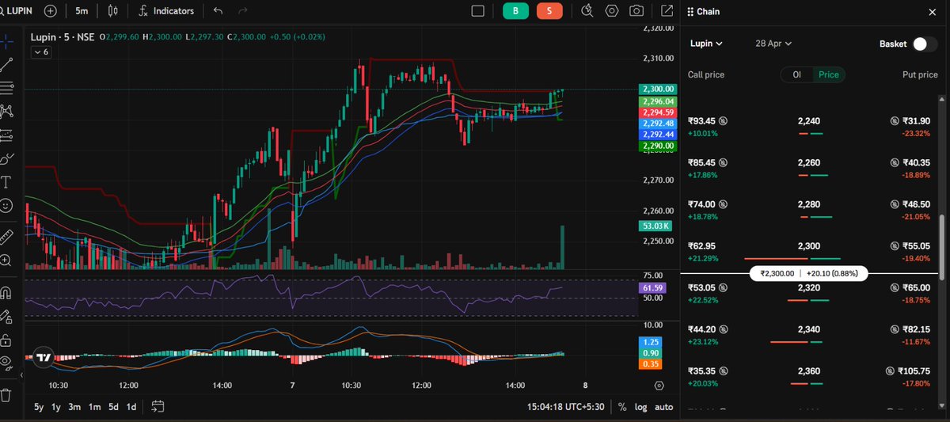The image size is (950, 422).
Task: Open the LUPIN symbol search
Action: 18,11
